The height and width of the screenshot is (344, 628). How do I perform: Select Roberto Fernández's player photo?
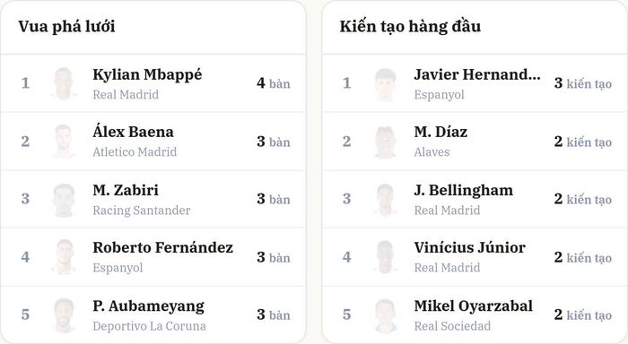[x=64, y=257]
